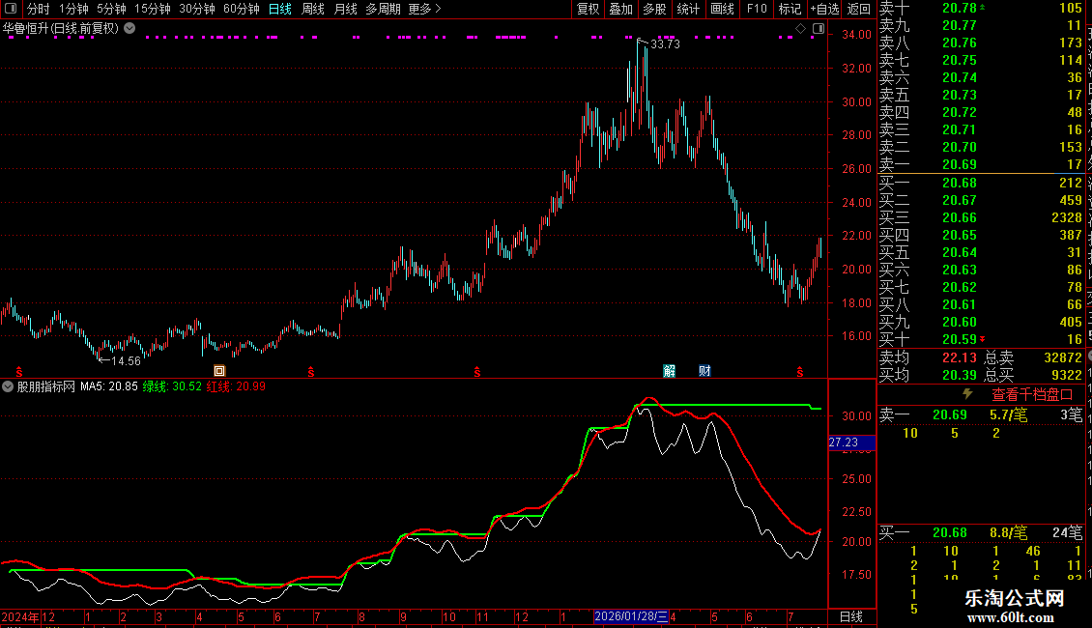Click the 卖均 22.13 value
The image size is (1092, 628).
coord(960,357)
